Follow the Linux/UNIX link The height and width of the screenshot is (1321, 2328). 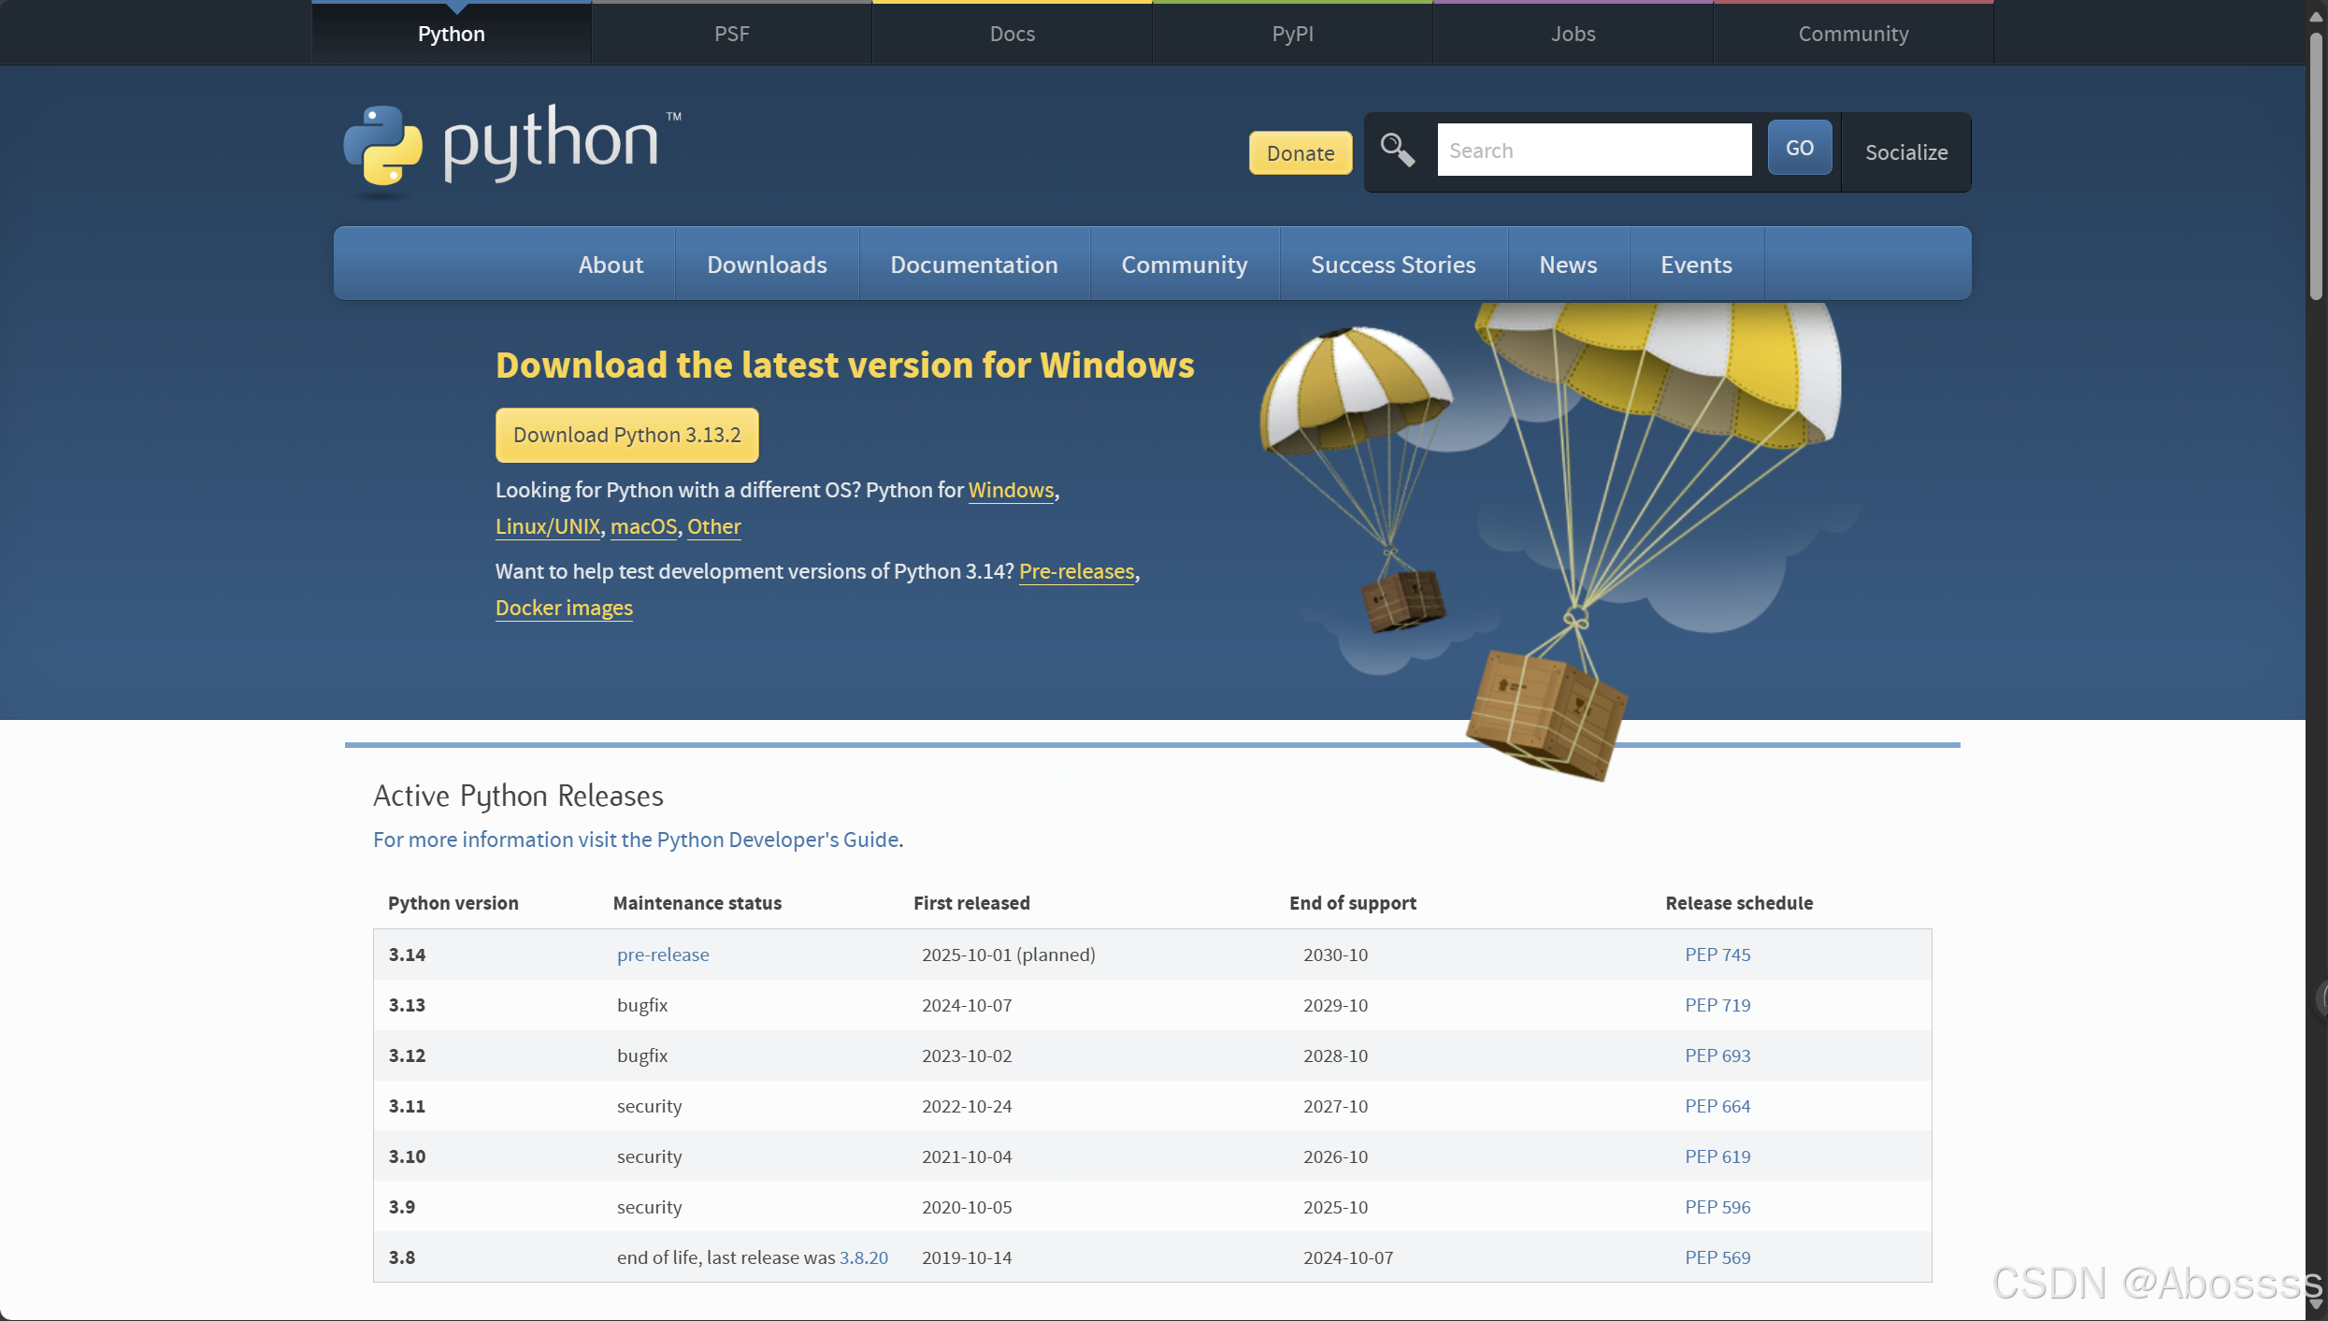pyautogui.click(x=548, y=526)
